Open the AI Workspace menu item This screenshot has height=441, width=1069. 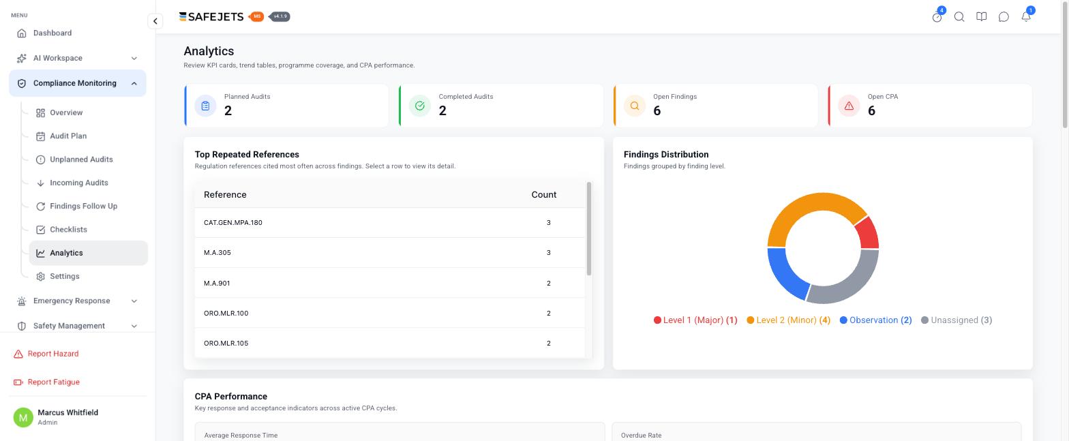(x=78, y=58)
